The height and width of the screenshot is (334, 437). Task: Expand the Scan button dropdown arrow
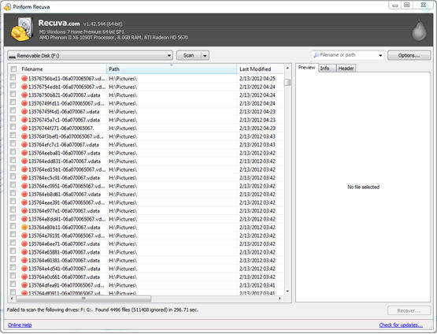[x=205, y=56]
